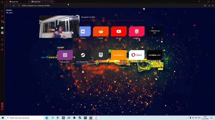Open Opera GX taskbar icon
This screenshot has width=215, height=120.
point(96,118)
